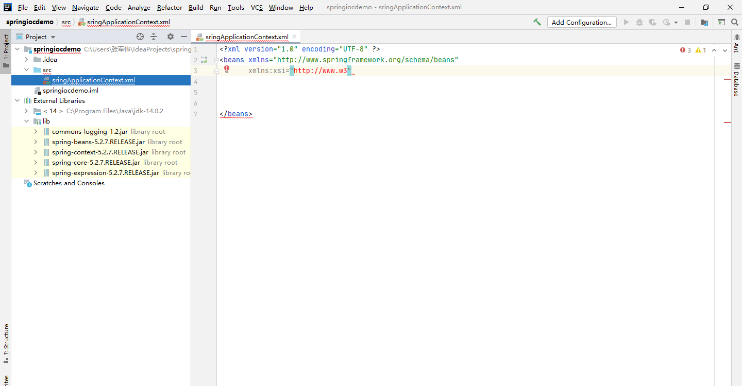742x386 pixels.
Task: Click src in the navigation bar
Action: pos(66,22)
